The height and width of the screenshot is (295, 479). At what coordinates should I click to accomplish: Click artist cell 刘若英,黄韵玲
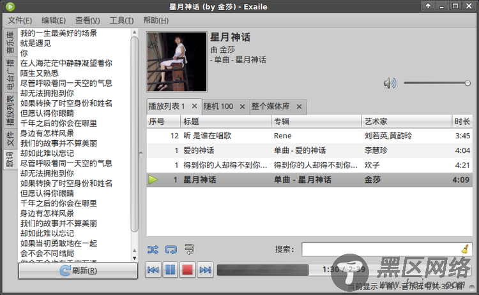tap(388, 136)
